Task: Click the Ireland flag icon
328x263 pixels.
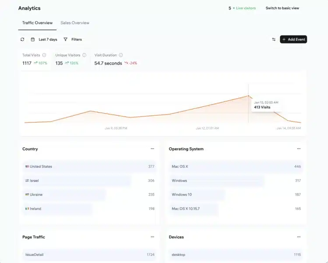Action: coord(27,209)
